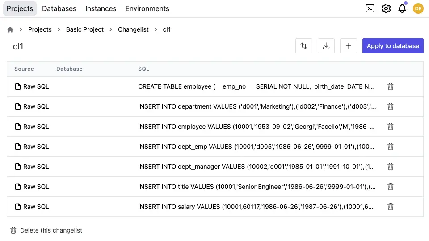Open the INSERT INTO title SQL row

[x=257, y=187]
